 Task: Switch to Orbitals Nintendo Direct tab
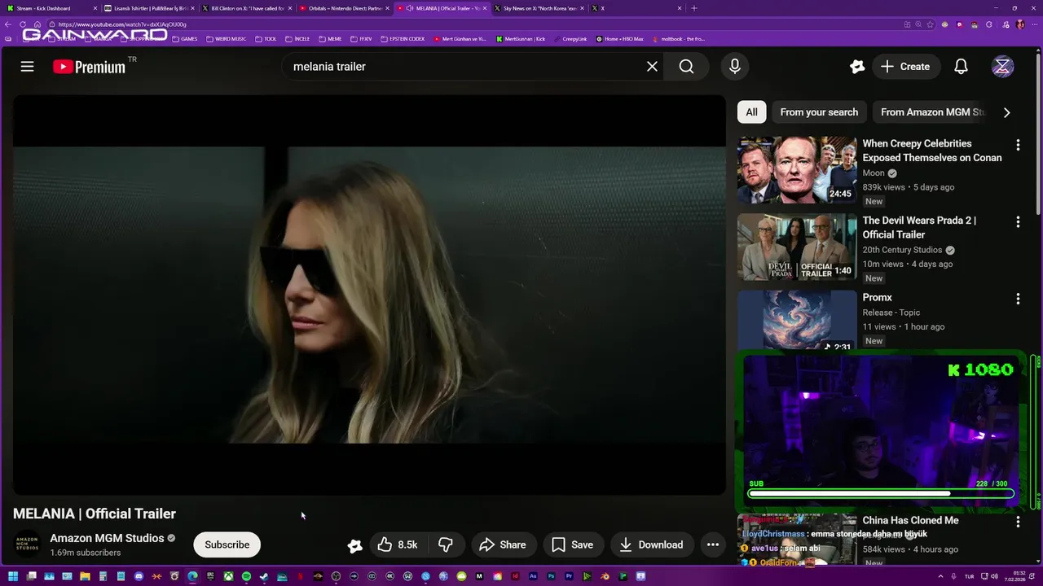click(344, 8)
